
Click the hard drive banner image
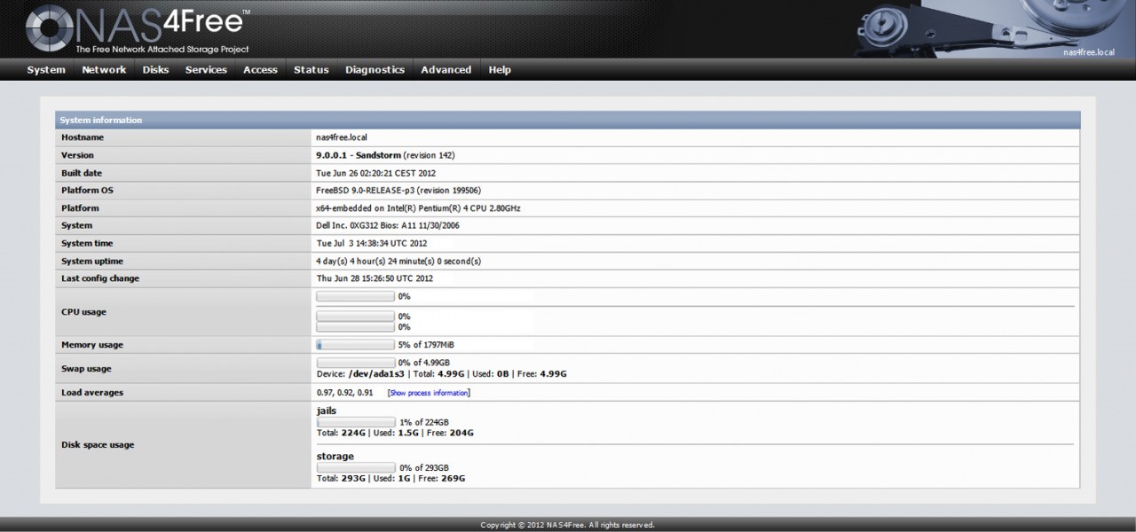tap(976, 28)
